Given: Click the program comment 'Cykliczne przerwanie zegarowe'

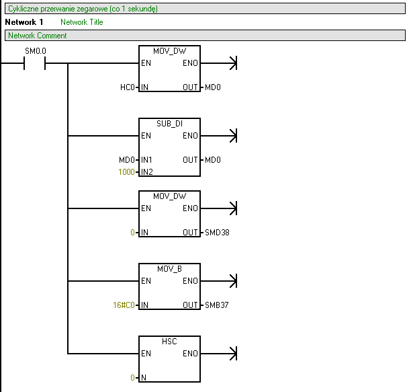Looking at the screenshot, I should [83, 9].
